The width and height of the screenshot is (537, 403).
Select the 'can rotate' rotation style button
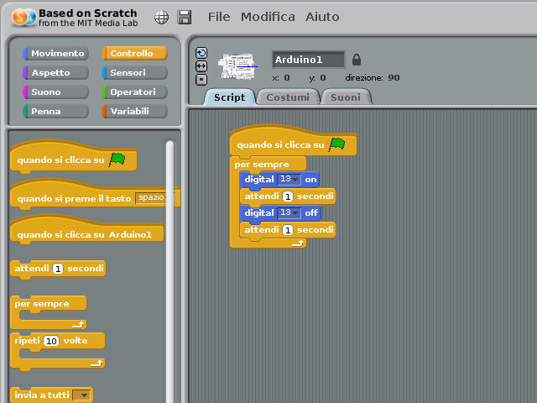tap(201, 53)
